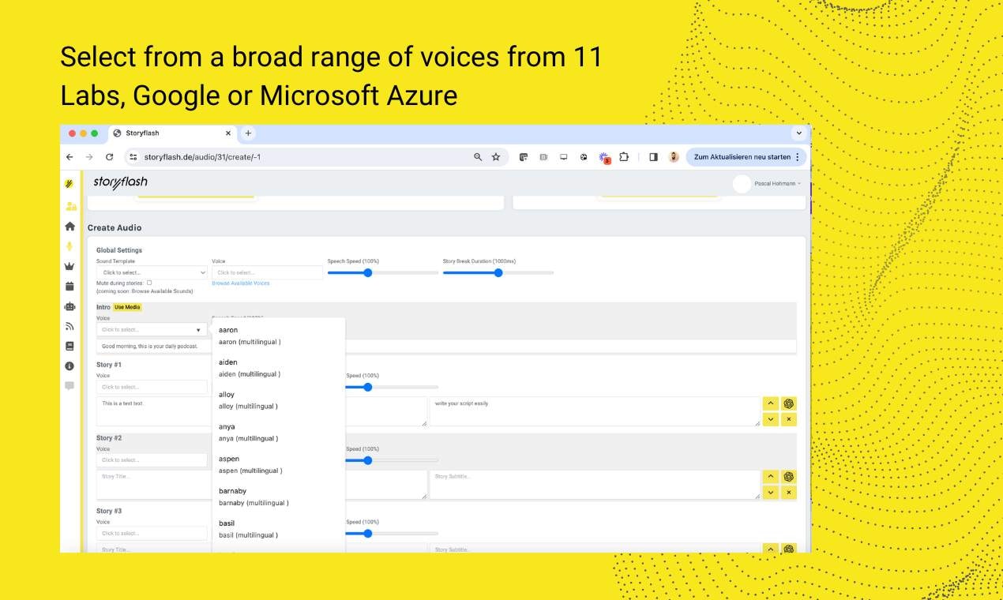Adjust the Story Break Duration slider

coord(498,272)
